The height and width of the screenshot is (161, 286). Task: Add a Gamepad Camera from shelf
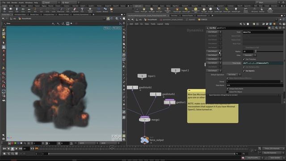270,10
